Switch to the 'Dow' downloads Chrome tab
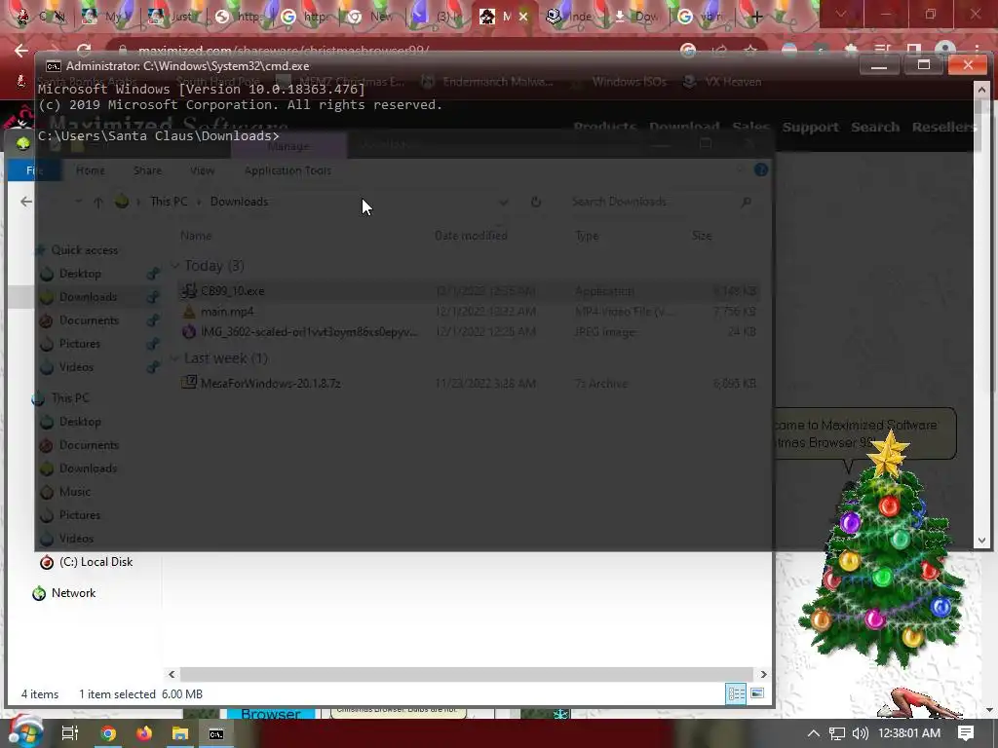Image resolution: width=998 pixels, height=748 pixels. [x=636, y=17]
